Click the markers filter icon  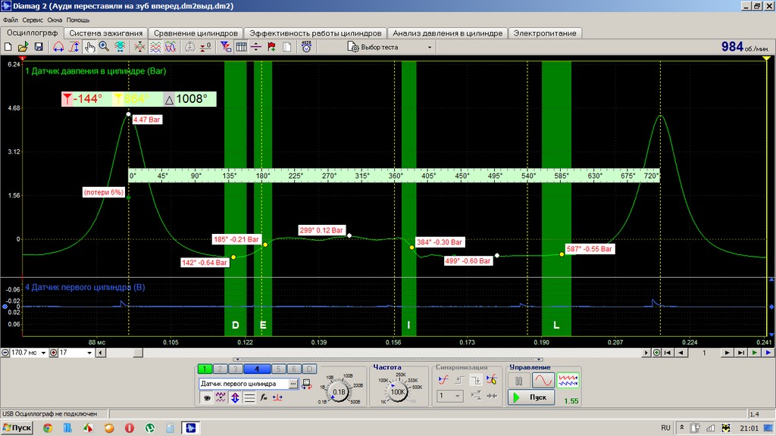pyautogui.click(x=226, y=47)
